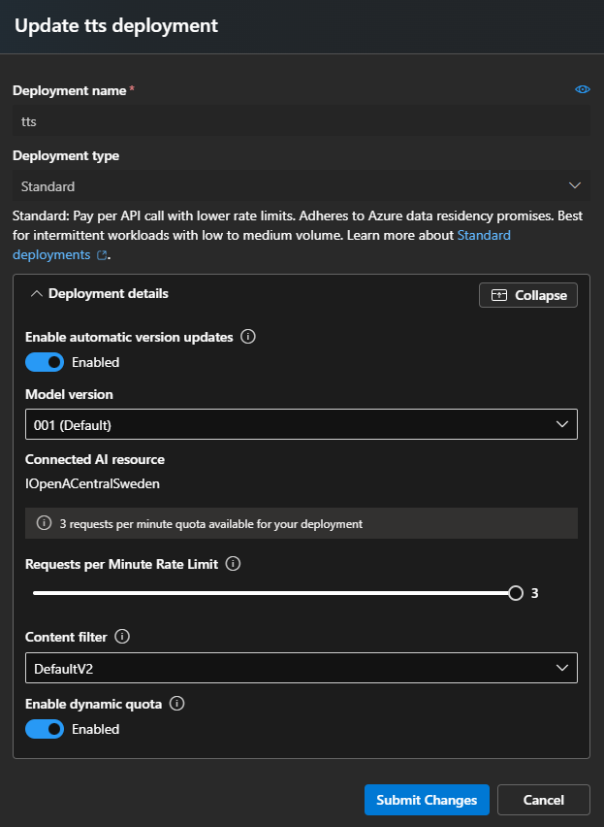Click the Deployment name input containing tts
Viewport: 604px width, 827px height.
pos(302,120)
